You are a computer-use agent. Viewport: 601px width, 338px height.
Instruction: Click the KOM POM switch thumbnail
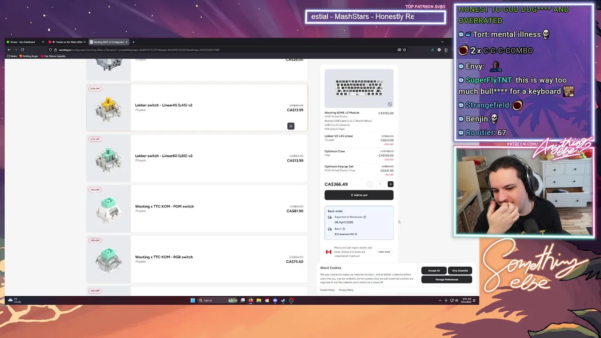[108, 210]
